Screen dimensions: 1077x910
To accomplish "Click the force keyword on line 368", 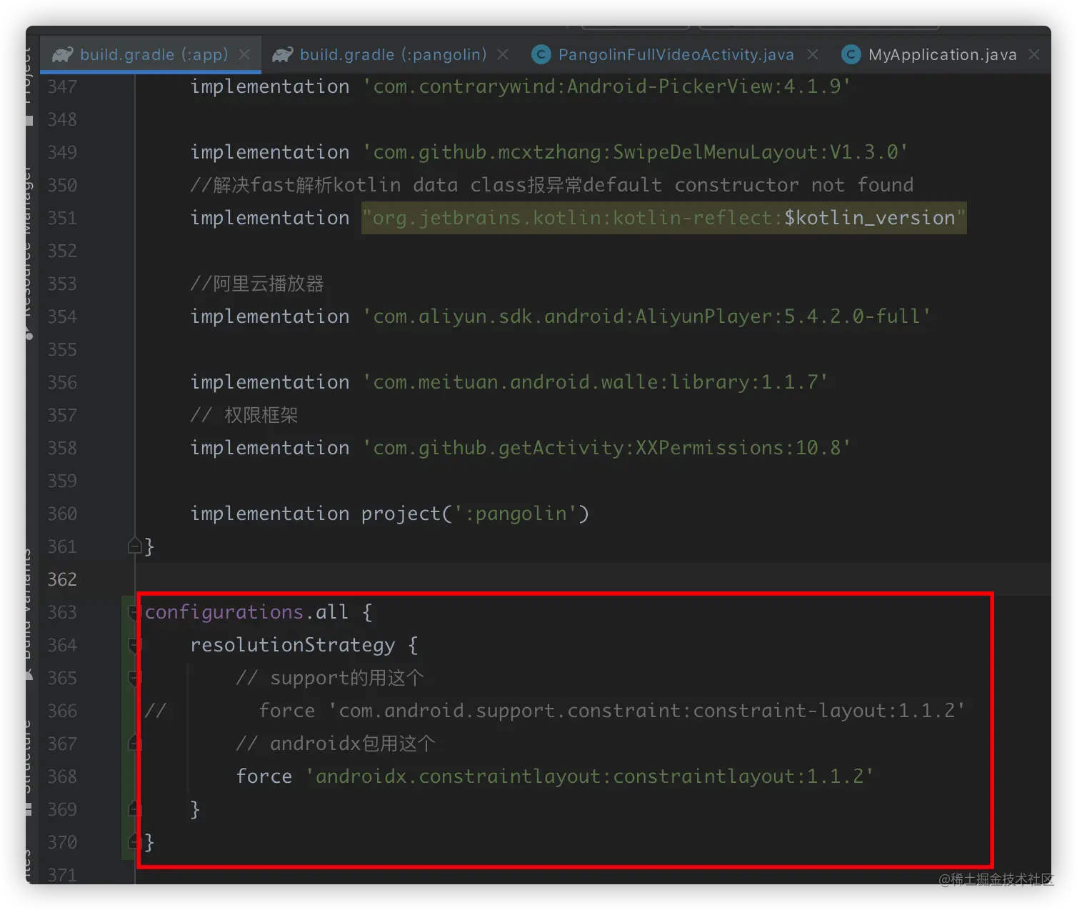I will click(264, 776).
